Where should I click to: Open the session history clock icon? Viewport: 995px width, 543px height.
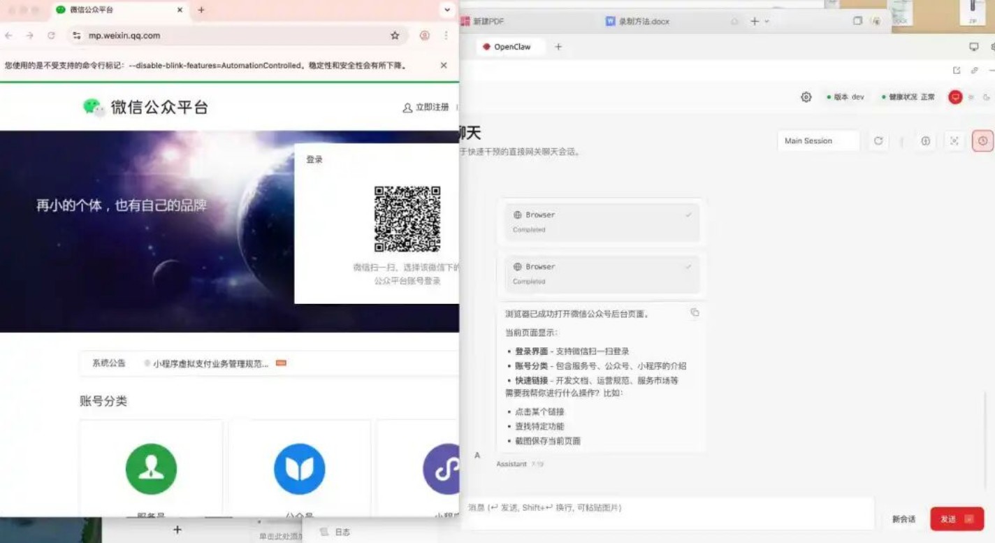click(982, 140)
